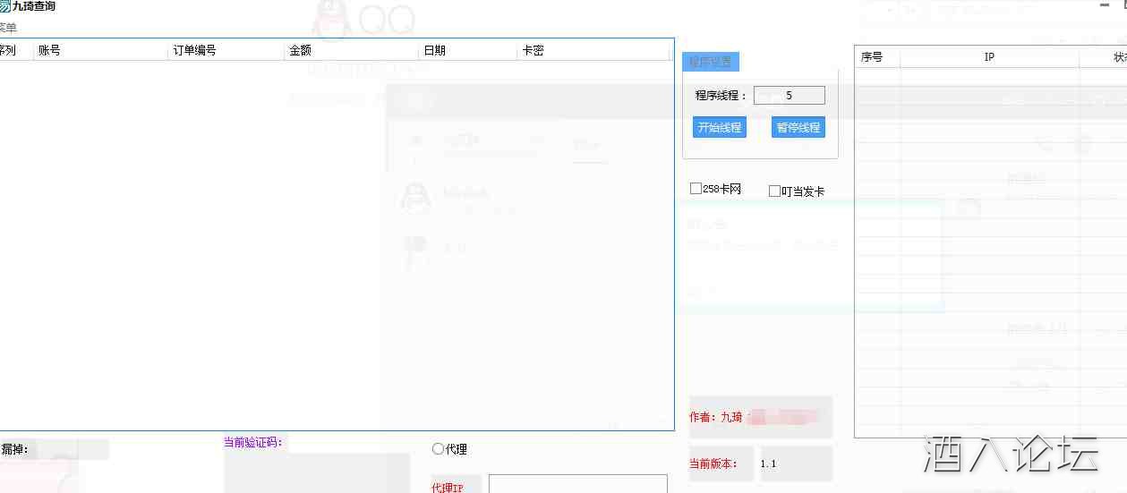The image size is (1127, 493).
Task: Click the 作者: 九琦 label
Action: (716, 417)
